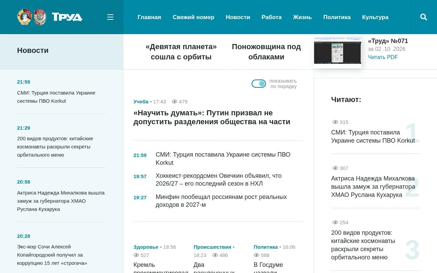The height and width of the screenshot is (273, 437).
Task: Click the first order medal emblem
Action: pyautogui.click(x=24, y=17)
